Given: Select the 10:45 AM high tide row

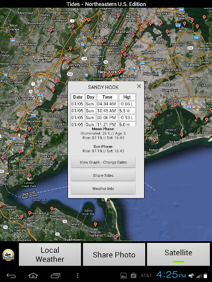Looking at the screenshot, I should tap(103, 111).
